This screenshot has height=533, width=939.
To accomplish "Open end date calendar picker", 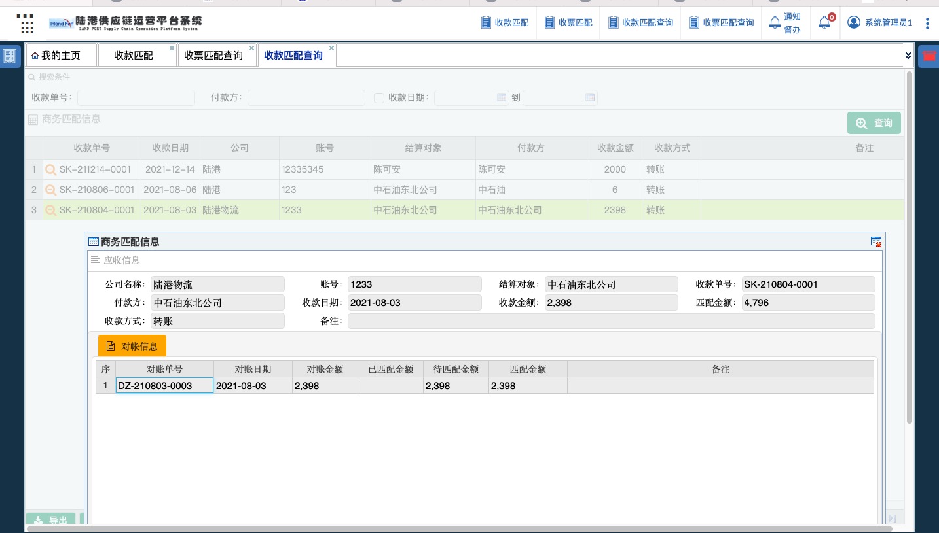I will (x=590, y=98).
